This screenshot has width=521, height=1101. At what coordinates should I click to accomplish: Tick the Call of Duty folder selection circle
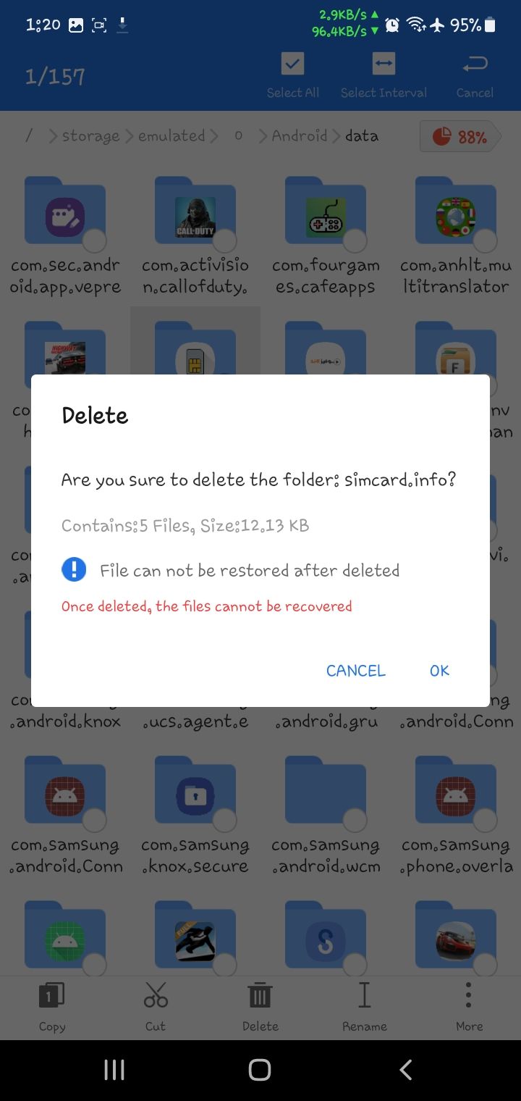[x=225, y=240]
